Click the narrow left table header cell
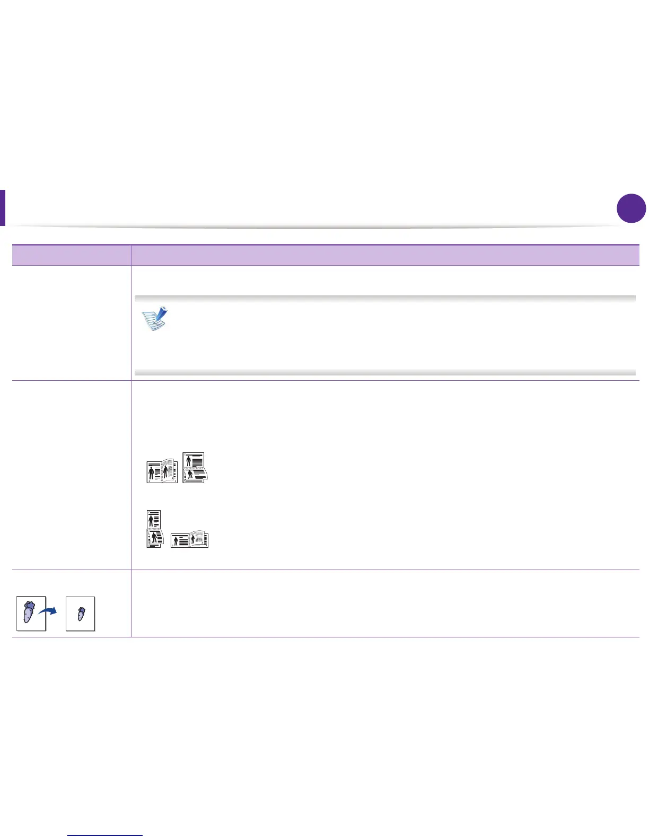 (x=71, y=255)
